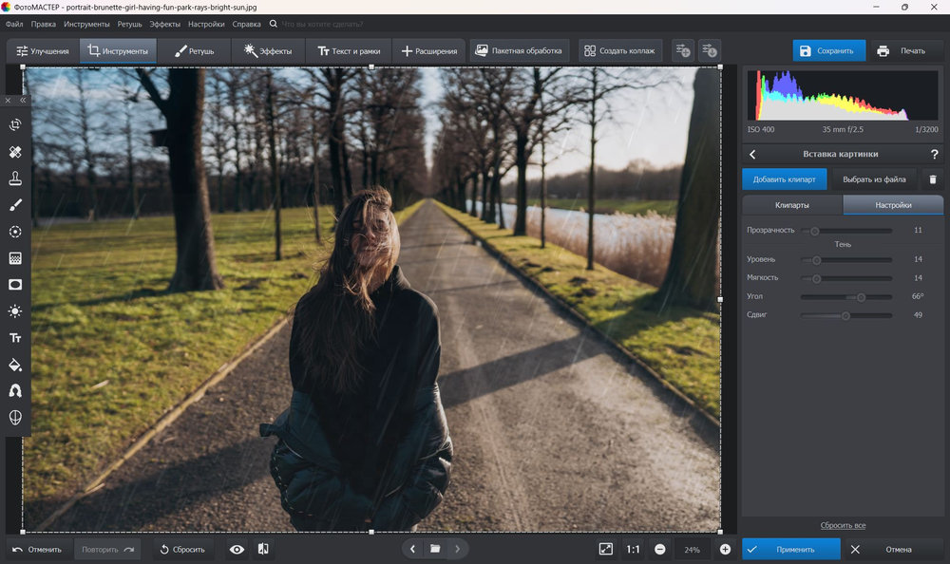Open the Улучшения toolbar tab
Screen dimensions: 950x564
point(43,51)
